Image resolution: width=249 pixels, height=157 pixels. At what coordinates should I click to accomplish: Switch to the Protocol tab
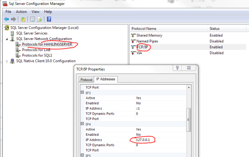86,80
